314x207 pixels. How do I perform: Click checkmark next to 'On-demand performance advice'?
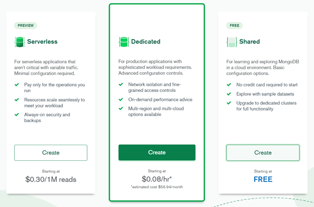pos(121,99)
